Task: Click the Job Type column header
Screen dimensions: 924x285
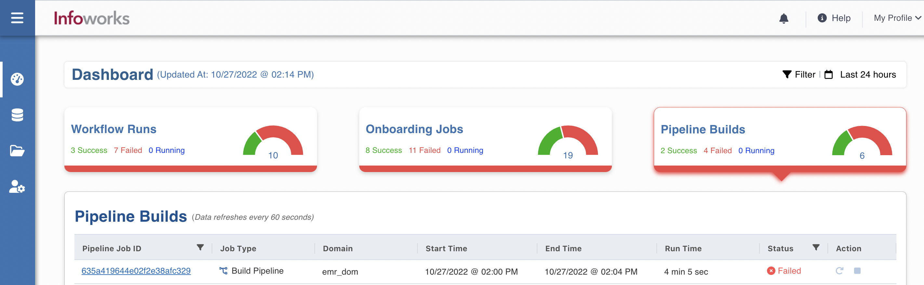Action: click(x=238, y=248)
